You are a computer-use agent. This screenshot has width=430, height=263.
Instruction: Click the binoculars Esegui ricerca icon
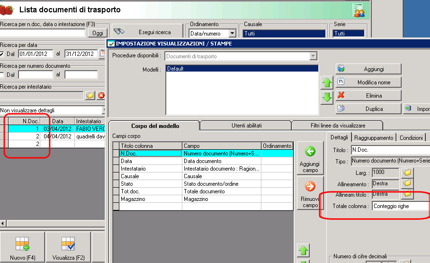[x=119, y=31]
